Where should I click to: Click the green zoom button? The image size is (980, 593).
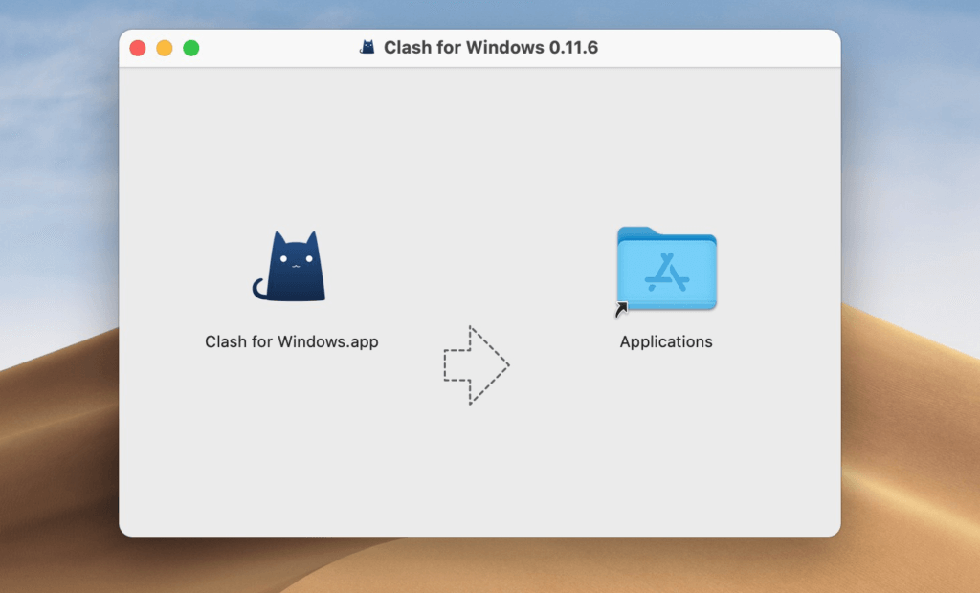[190, 46]
